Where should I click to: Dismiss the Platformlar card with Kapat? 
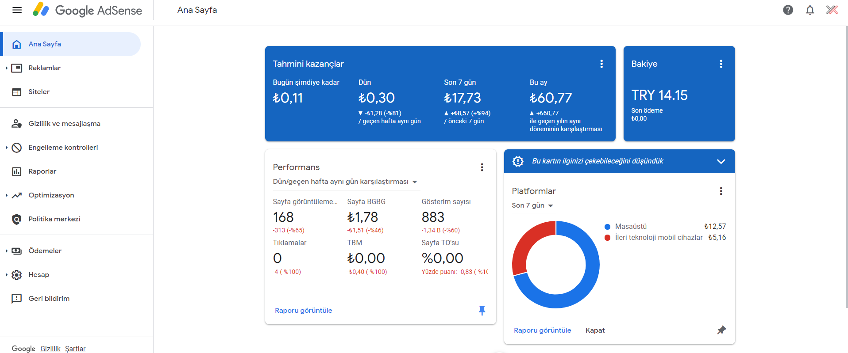pyautogui.click(x=595, y=330)
